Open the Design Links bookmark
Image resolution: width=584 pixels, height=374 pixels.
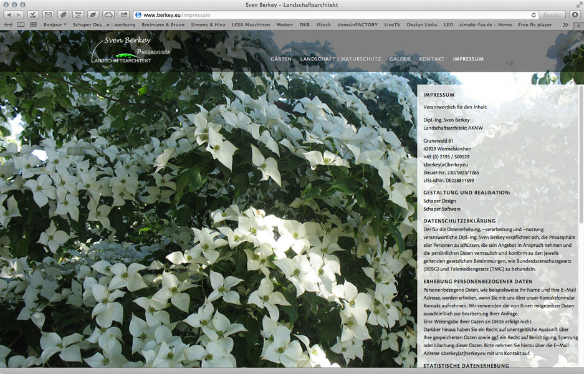click(x=422, y=25)
